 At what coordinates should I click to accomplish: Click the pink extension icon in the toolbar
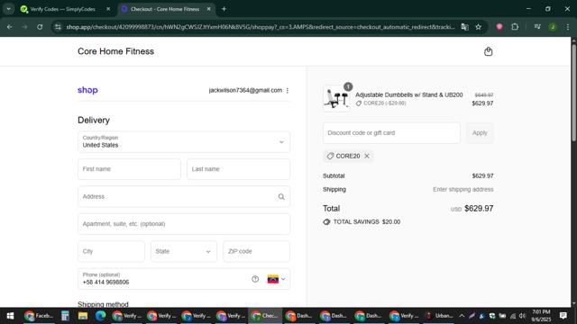[499, 27]
